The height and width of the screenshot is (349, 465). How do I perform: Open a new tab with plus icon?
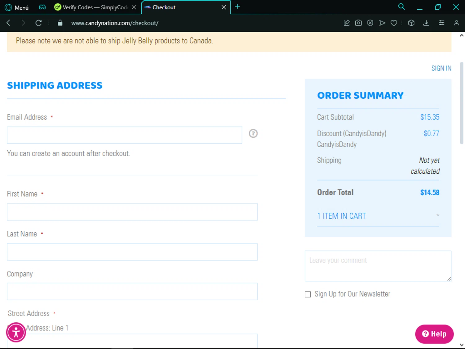tap(237, 7)
